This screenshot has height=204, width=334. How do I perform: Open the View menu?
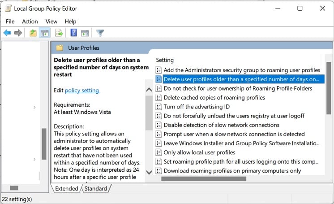pyautogui.click(x=51, y=22)
